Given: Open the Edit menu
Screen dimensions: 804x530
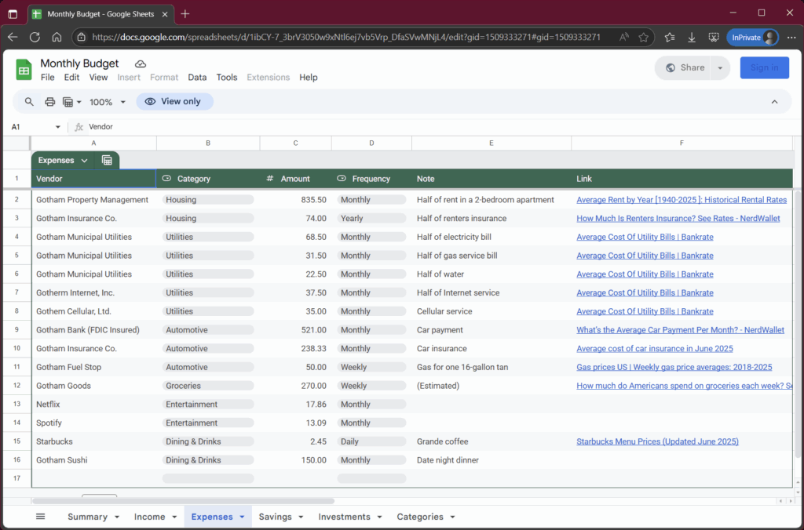Looking at the screenshot, I should pos(71,78).
